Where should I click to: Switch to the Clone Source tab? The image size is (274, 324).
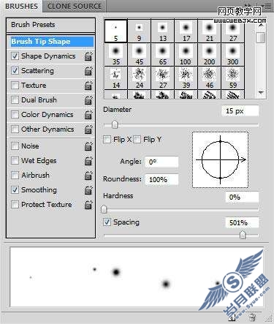(75, 6)
